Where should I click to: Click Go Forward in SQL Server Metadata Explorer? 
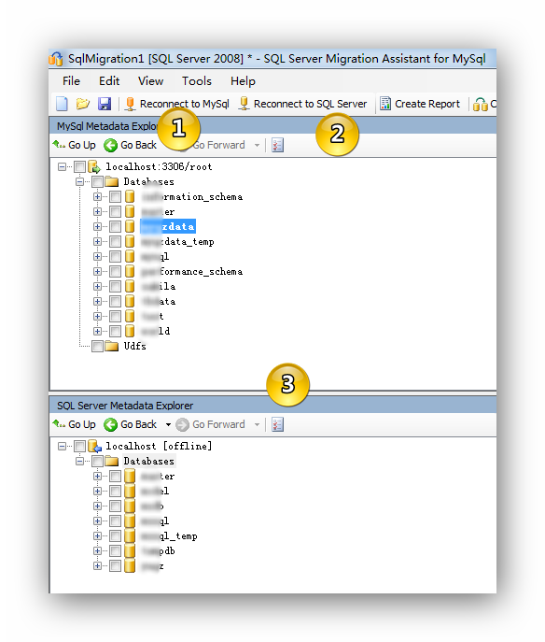[211, 424]
